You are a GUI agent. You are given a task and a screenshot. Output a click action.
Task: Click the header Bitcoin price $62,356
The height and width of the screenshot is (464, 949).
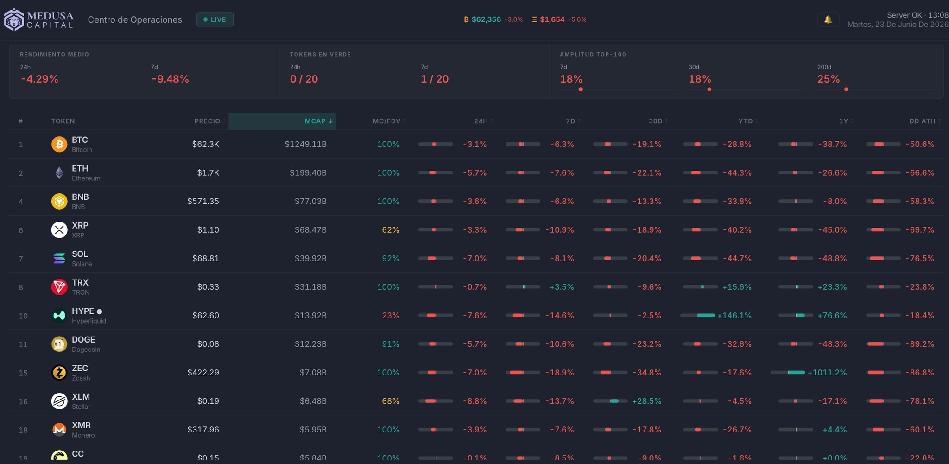(486, 19)
